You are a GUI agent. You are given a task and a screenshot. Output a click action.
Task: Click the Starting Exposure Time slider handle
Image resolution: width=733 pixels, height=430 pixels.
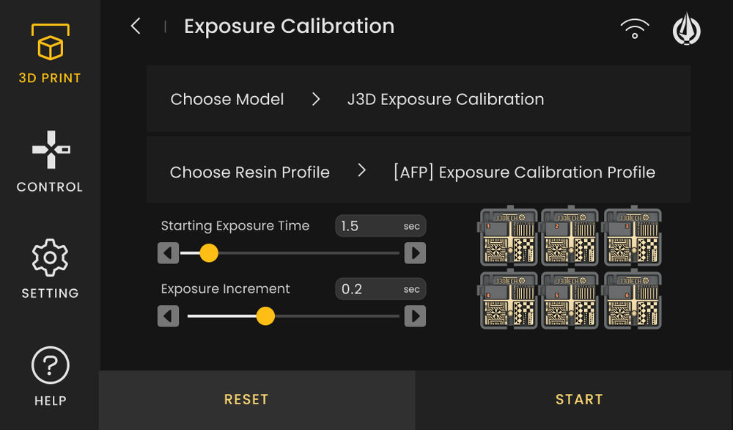click(207, 253)
